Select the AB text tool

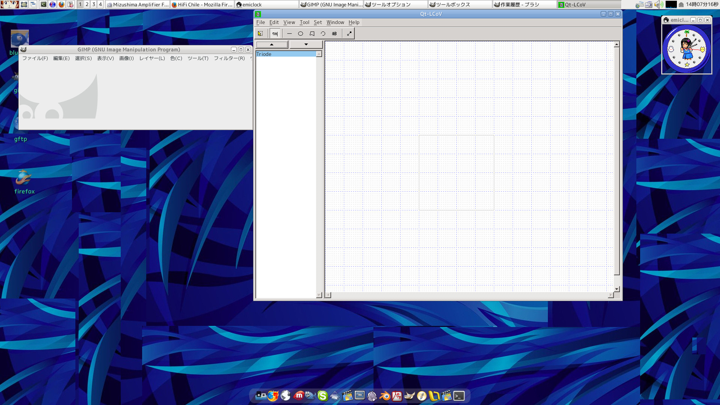click(x=334, y=33)
